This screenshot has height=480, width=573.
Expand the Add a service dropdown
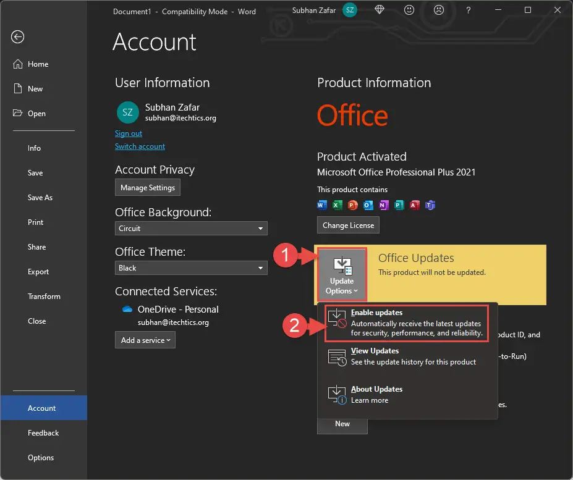click(145, 340)
